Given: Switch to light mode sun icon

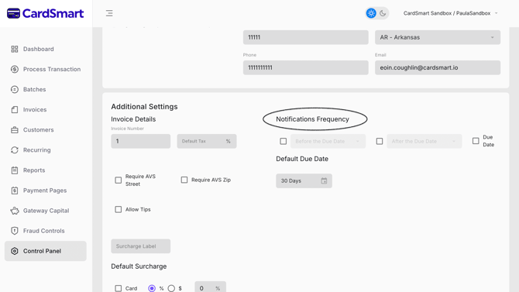Looking at the screenshot, I should (371, 13).
